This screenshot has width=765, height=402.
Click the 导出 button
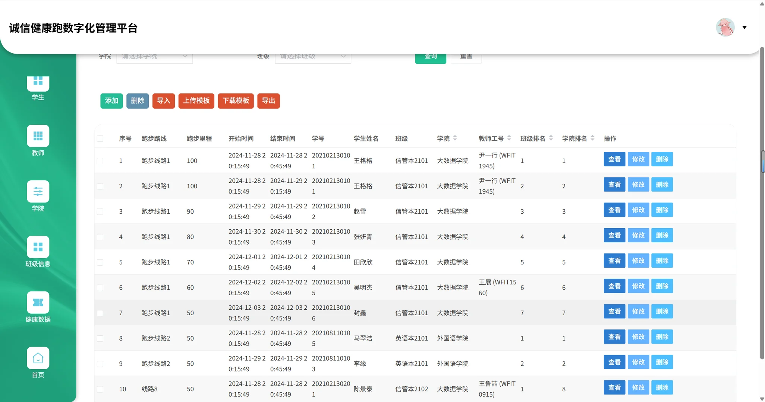click(268, 101)
